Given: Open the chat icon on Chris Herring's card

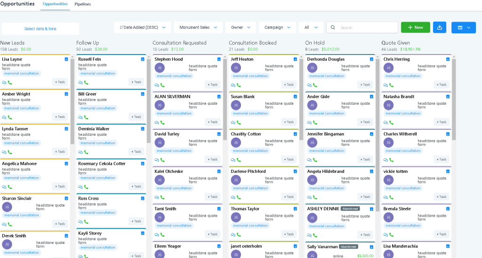Looking at the screenshot, I should (x=386, y=85).
